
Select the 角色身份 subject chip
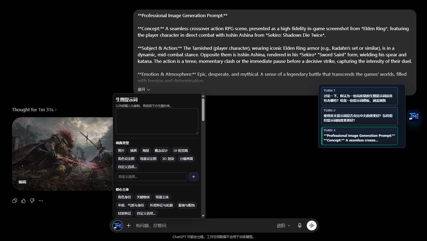click(x=125, y=197)
